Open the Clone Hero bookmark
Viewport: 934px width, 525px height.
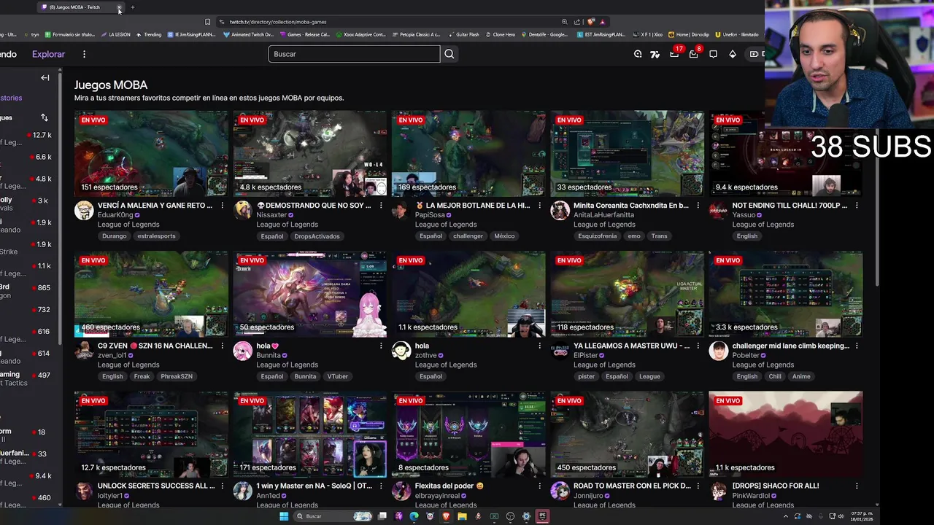500,34
